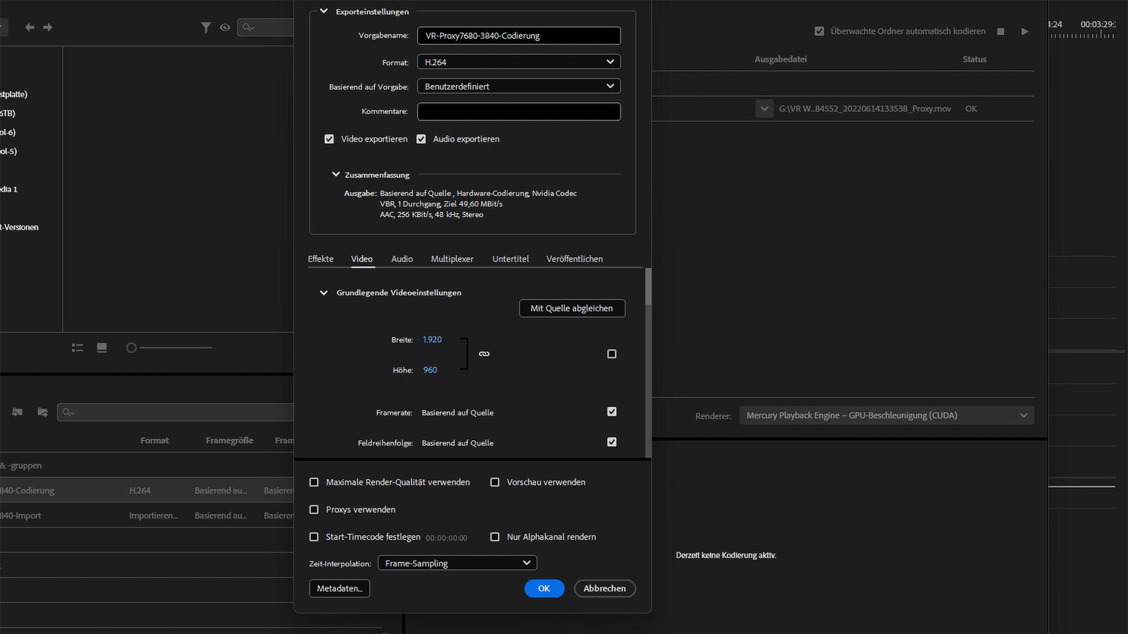Select the thumbnail view icon above the queue
Image resolution: width=1128 pixels, height=634 pixels.
pos(102,347)
